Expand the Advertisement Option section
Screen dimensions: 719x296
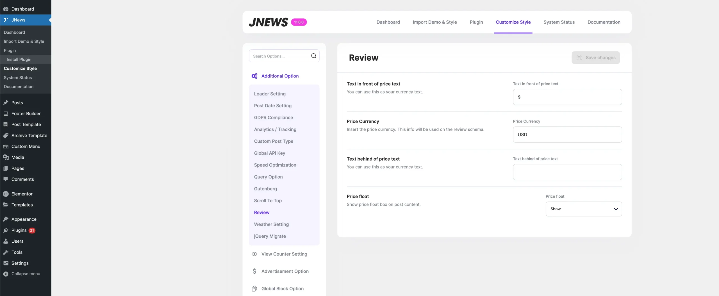click(285, 271)
